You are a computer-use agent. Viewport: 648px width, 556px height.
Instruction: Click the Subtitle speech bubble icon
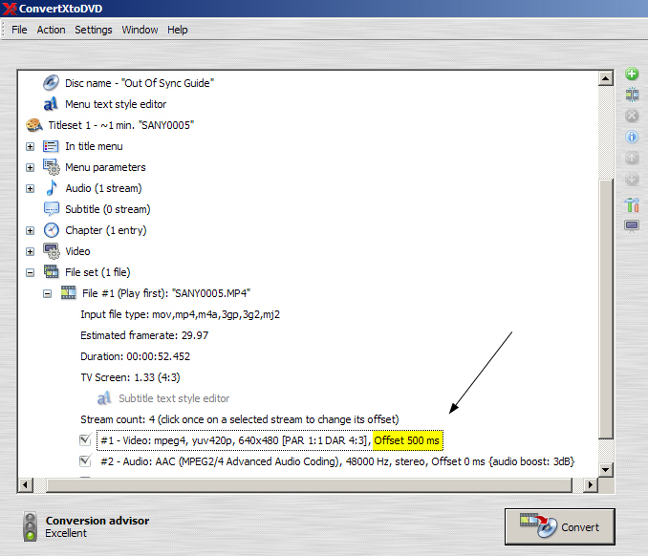coord(52,209)
